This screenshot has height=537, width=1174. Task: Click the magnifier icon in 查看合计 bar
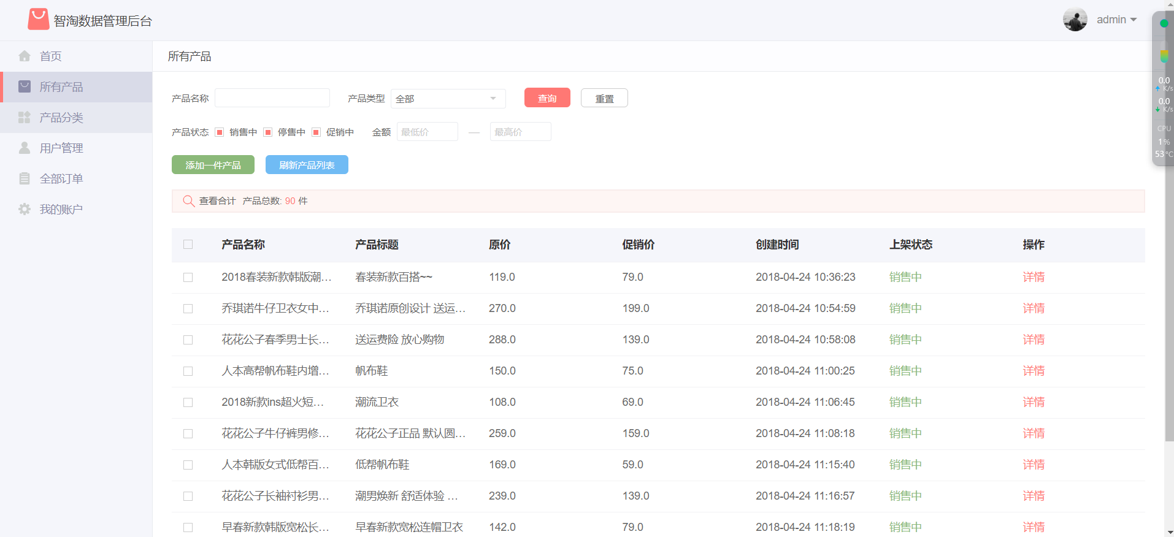pos(189,200)
